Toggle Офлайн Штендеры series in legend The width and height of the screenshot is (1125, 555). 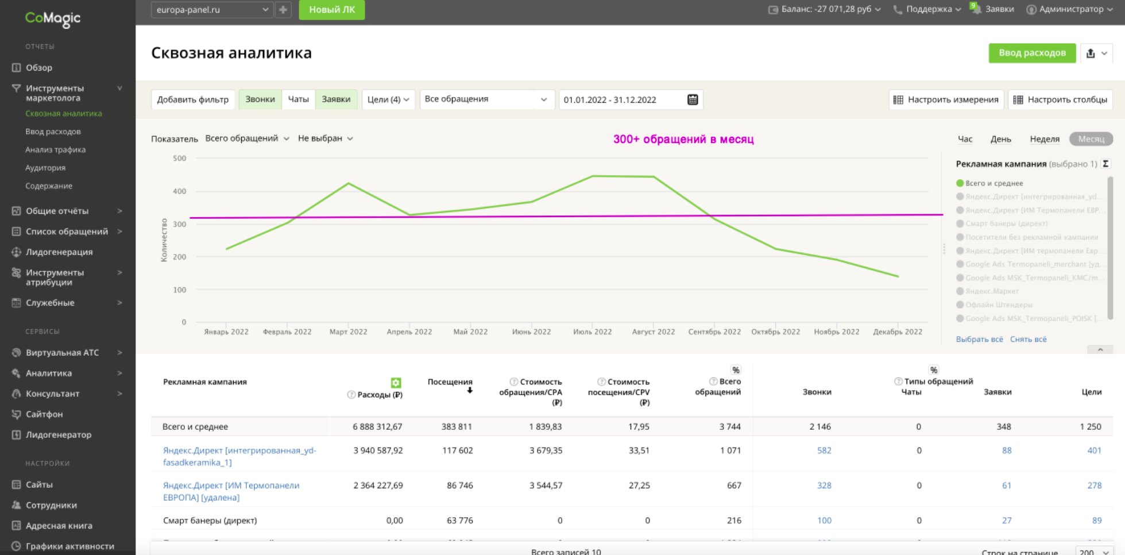click(x=994, y=305)
